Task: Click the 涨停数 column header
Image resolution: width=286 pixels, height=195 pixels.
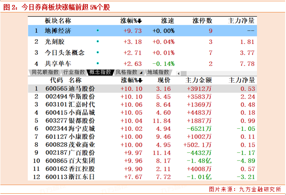Action: pyautogui.click(x=202, y=21)
